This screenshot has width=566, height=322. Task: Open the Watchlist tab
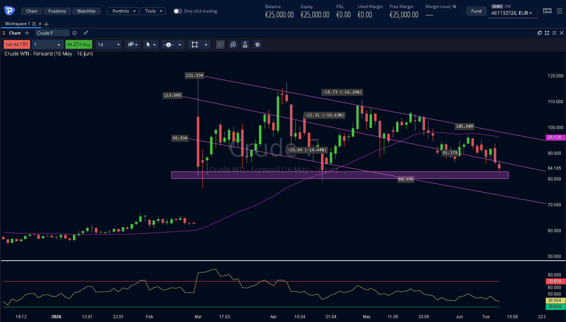click(x=86, y=11)
